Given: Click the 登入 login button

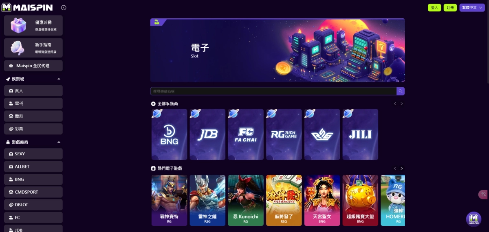Looking at the screenshot, I should (x=434, y=7).
